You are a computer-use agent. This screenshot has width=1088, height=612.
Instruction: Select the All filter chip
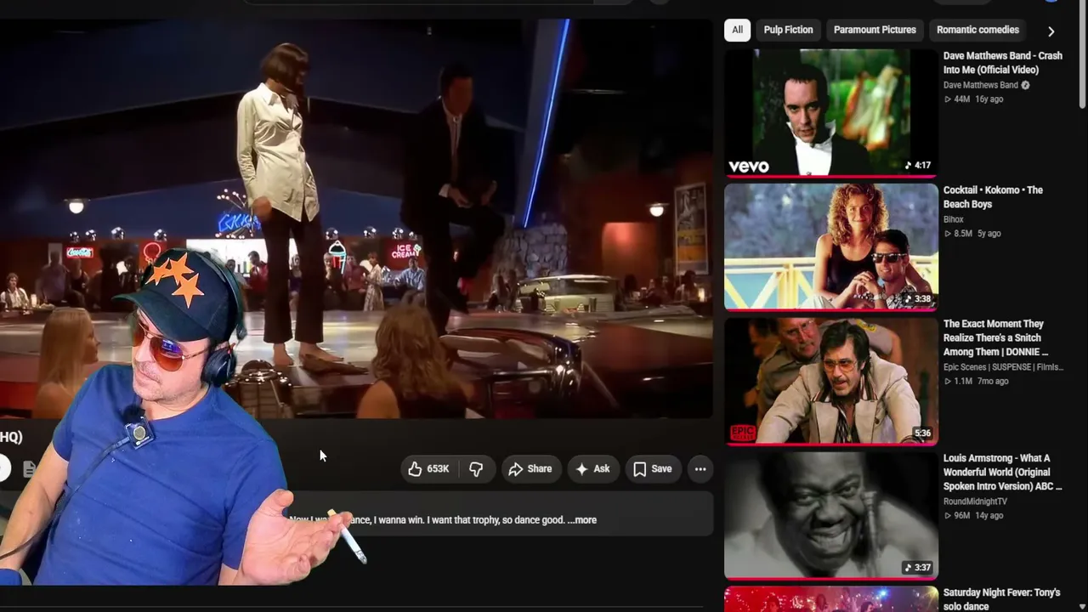[x=738, y=30]
